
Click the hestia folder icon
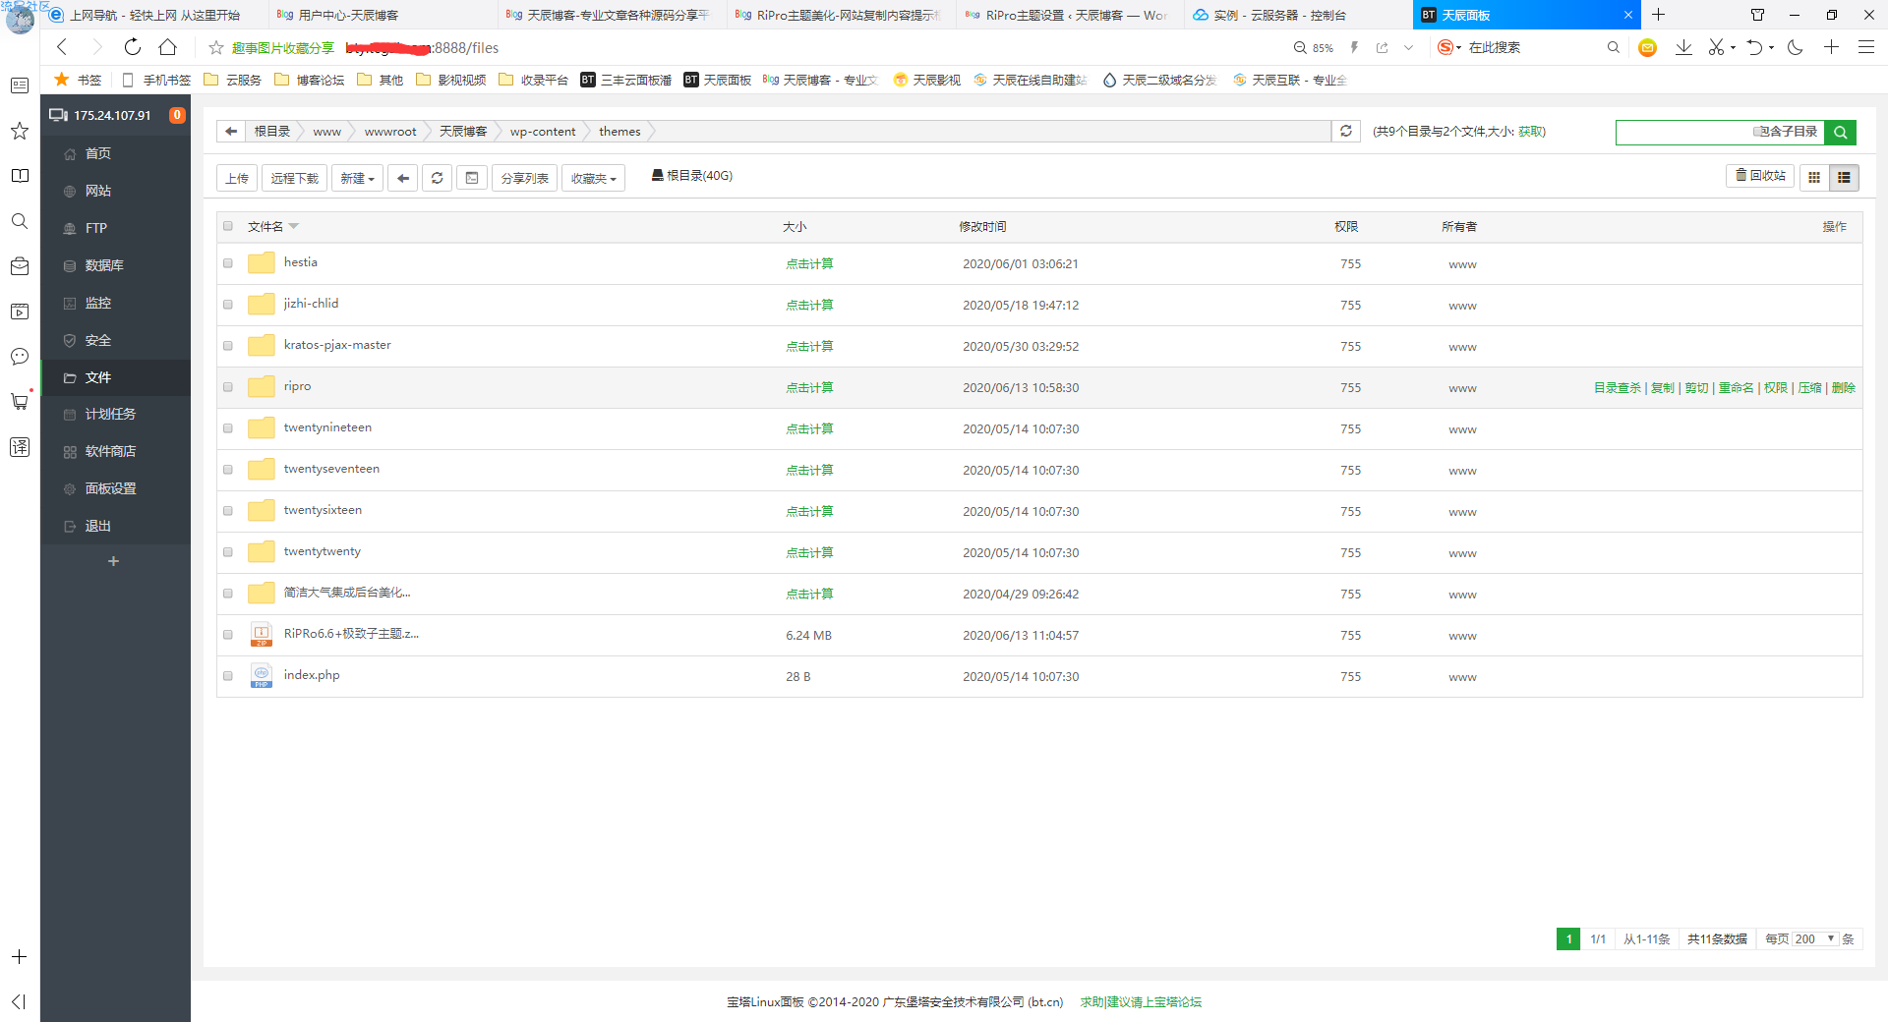(x=262, y=263)
